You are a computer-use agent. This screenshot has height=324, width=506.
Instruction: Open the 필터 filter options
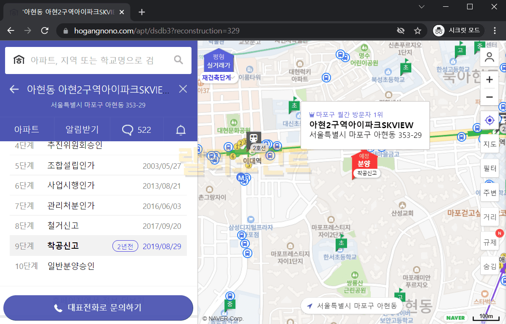[x=490, y=168]
